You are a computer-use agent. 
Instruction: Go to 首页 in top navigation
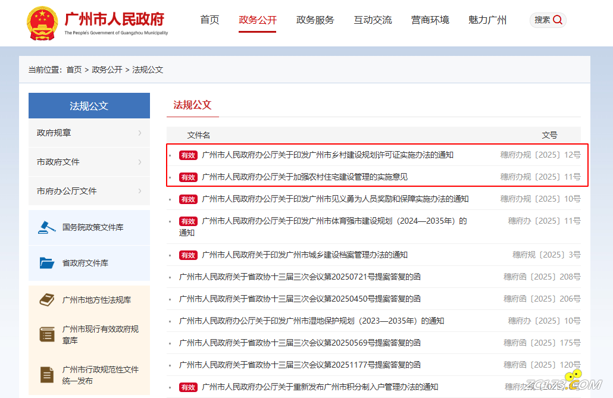[209, 20]
